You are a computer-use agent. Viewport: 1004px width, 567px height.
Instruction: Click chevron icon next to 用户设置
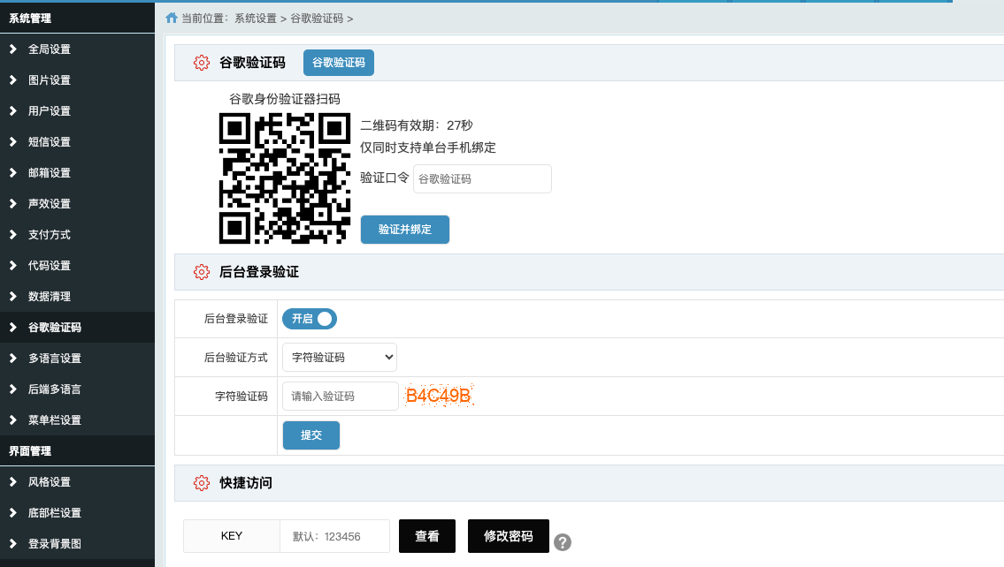click(x=12, y=110)
